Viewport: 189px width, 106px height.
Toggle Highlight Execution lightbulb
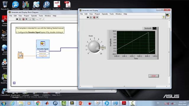(30, 19)
